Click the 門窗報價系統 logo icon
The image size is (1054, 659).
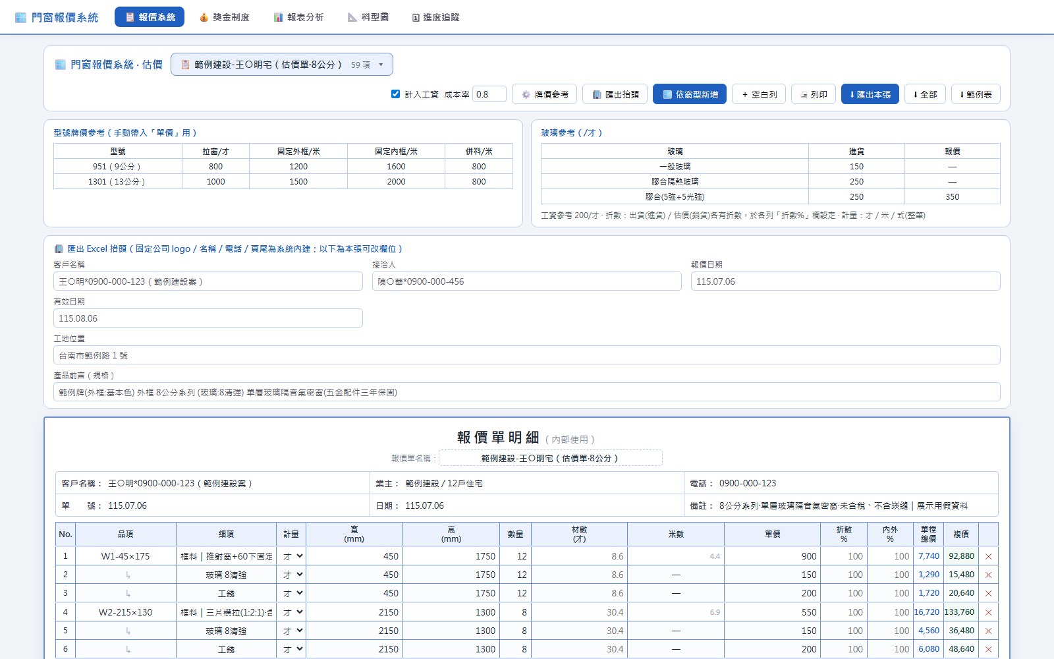(20, 17)
